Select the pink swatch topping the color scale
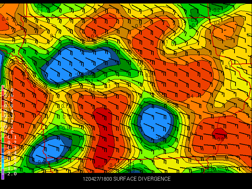Image resolution: width=252 pixels, height=189 pixels. [2, 88]
